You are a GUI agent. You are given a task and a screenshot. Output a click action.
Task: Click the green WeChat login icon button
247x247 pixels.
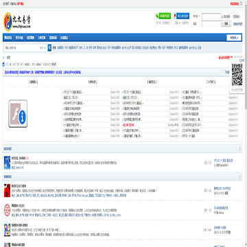pyautogui.click(x=163, y=16)
